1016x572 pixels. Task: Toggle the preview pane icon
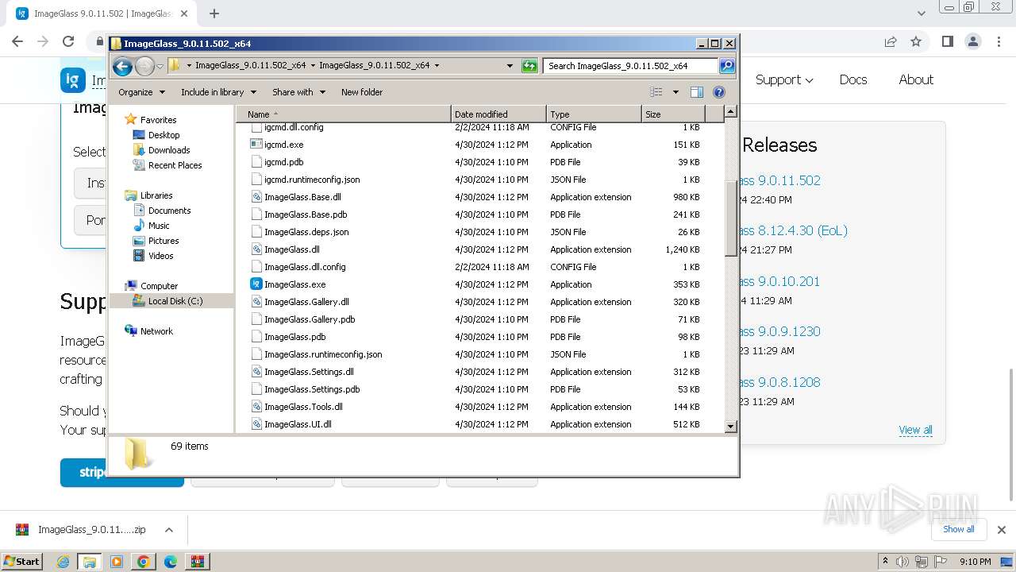pyautogui.click(x=696, y=92)
